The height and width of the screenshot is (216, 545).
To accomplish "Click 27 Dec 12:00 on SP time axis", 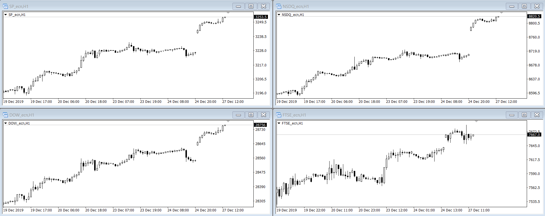I will [x=233, y=102].
